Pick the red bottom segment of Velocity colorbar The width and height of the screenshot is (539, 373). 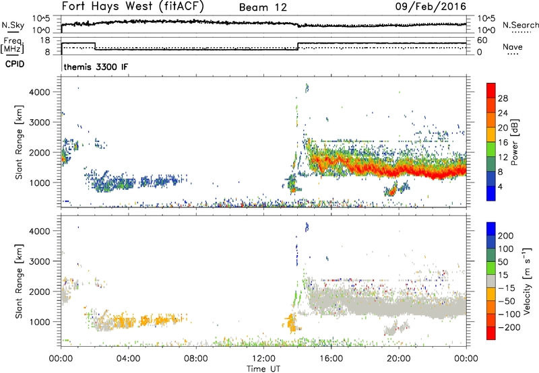[x=491, y=333]
